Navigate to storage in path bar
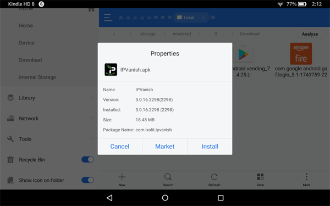Screen dimensions: 330x206 coord(148,34)
